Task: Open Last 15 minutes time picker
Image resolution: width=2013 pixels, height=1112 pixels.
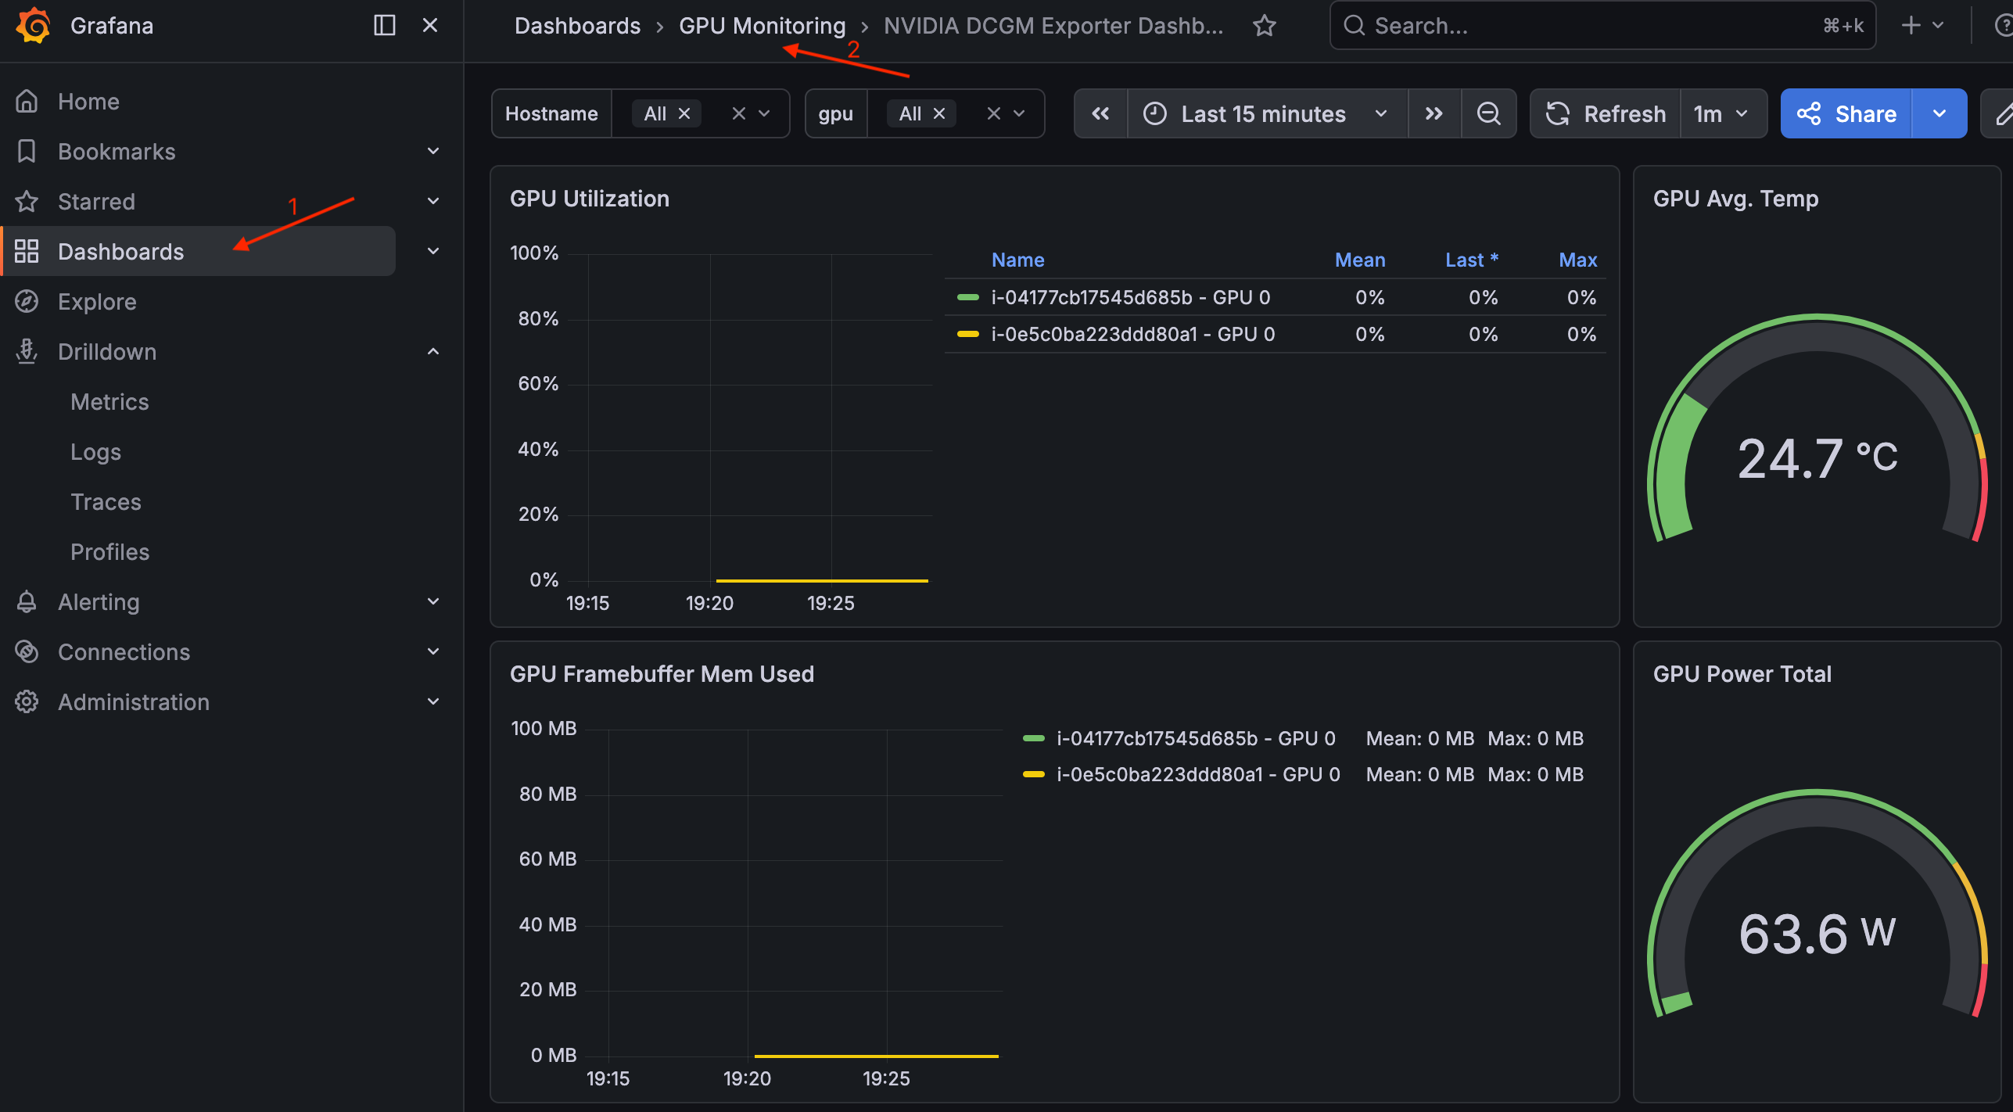Action: [1267, 114]
